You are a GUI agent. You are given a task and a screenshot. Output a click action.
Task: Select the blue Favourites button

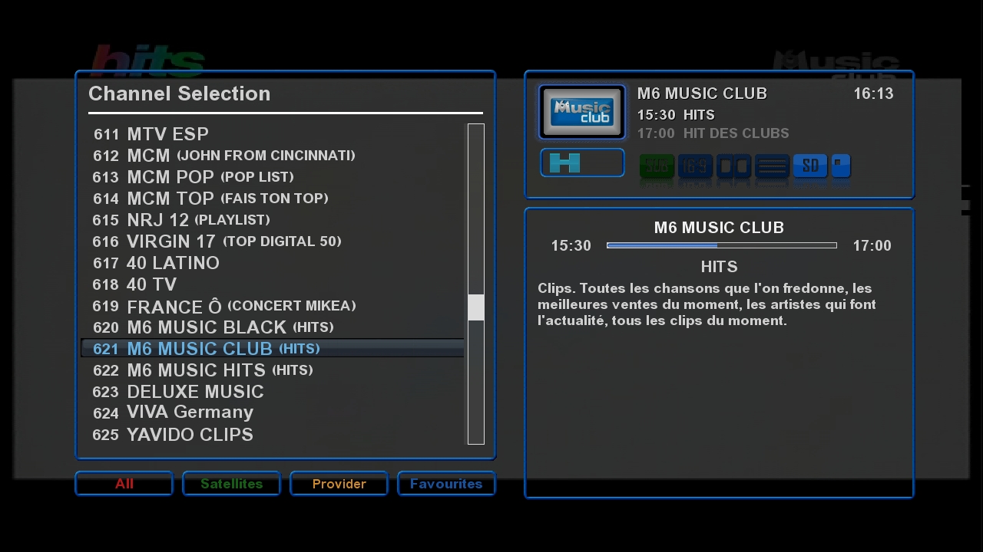click(446, 484)
